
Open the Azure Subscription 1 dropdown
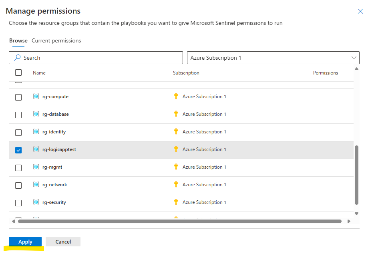tap(273, 58)
